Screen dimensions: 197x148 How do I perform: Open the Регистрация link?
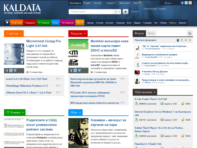click(150, 9)
